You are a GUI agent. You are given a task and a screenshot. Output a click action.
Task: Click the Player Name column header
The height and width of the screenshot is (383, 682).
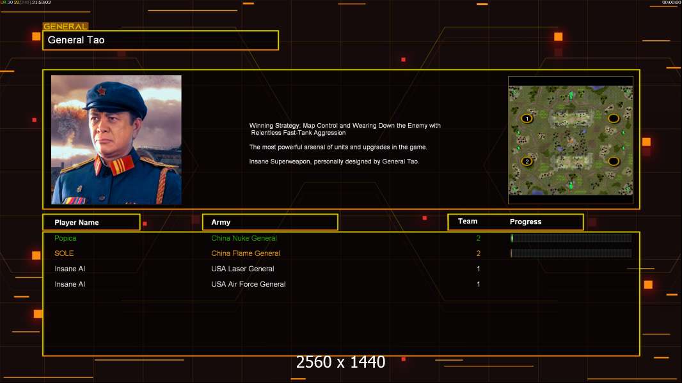[x=91, y=222]
